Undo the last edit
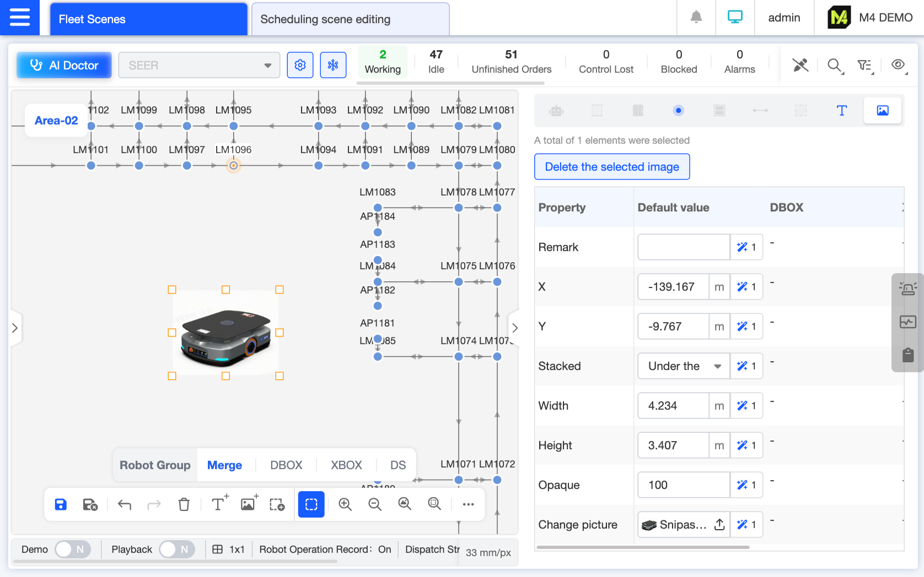The width and height of the screenshot is (924, 577). tap(124, 504)
